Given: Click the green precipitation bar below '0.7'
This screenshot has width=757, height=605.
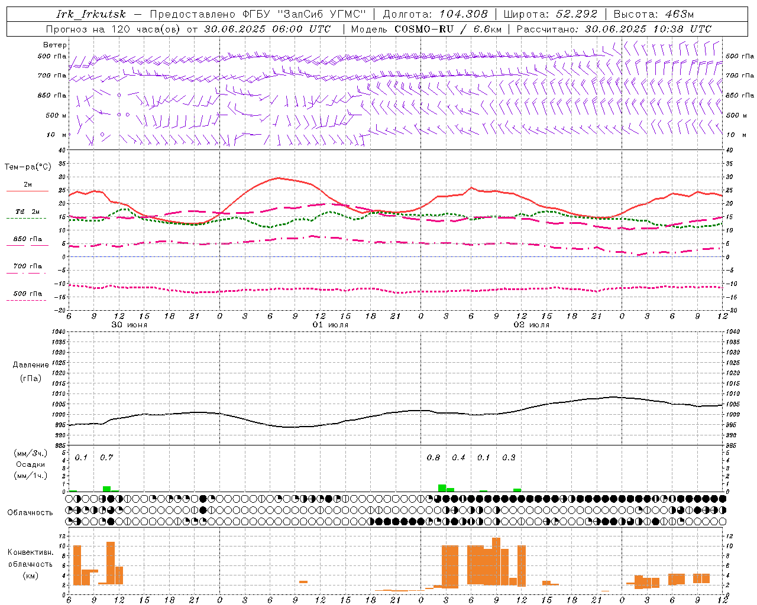Looking at the screenshot, I should pyautogui.click(x=106, y=489).
